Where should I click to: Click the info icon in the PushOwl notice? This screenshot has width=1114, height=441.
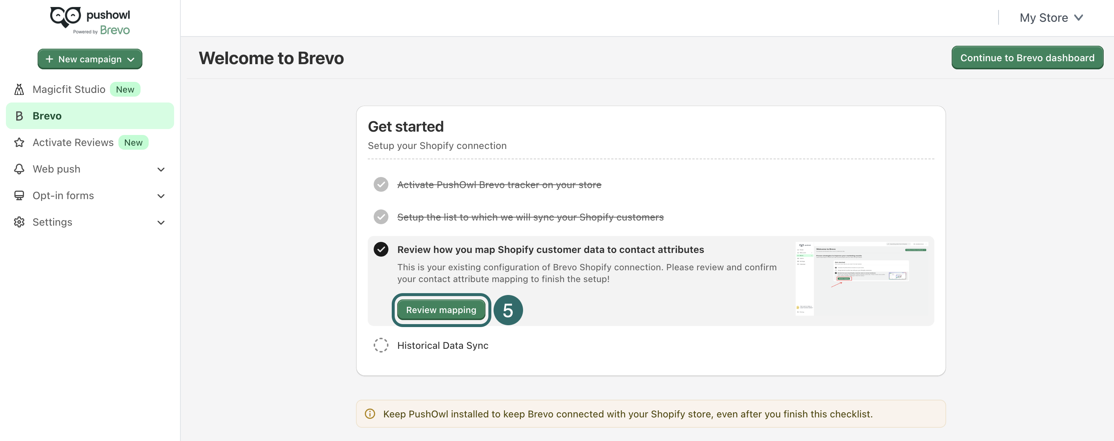(370, 414)
